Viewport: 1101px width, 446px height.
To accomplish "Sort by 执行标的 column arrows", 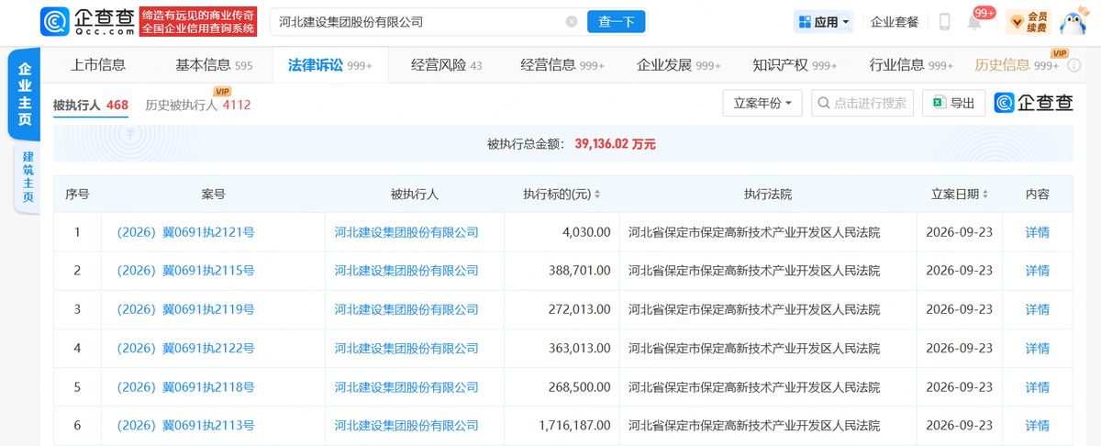I will pyautogui.click(x=597, y=195).
